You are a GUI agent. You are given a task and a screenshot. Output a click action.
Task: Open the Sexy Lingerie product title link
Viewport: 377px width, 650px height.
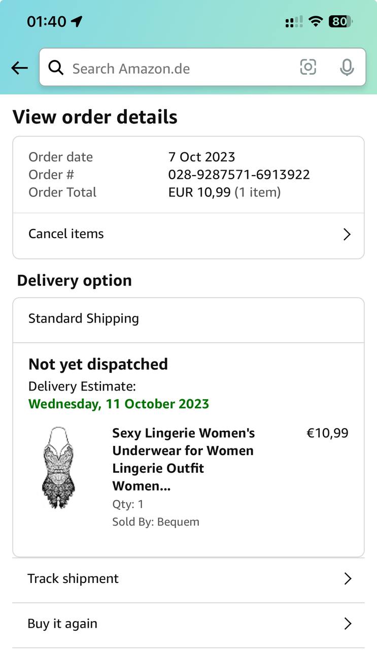[183, 460]
